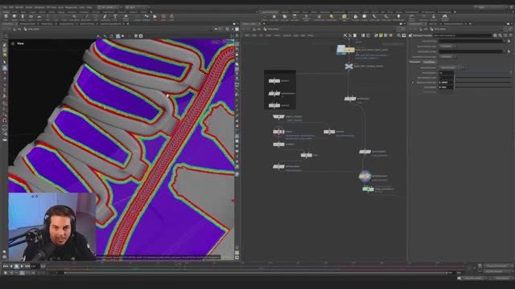This screenshot has width=515, height=289.
Task: Open the network editor Add menu
Action: (247, 35)
